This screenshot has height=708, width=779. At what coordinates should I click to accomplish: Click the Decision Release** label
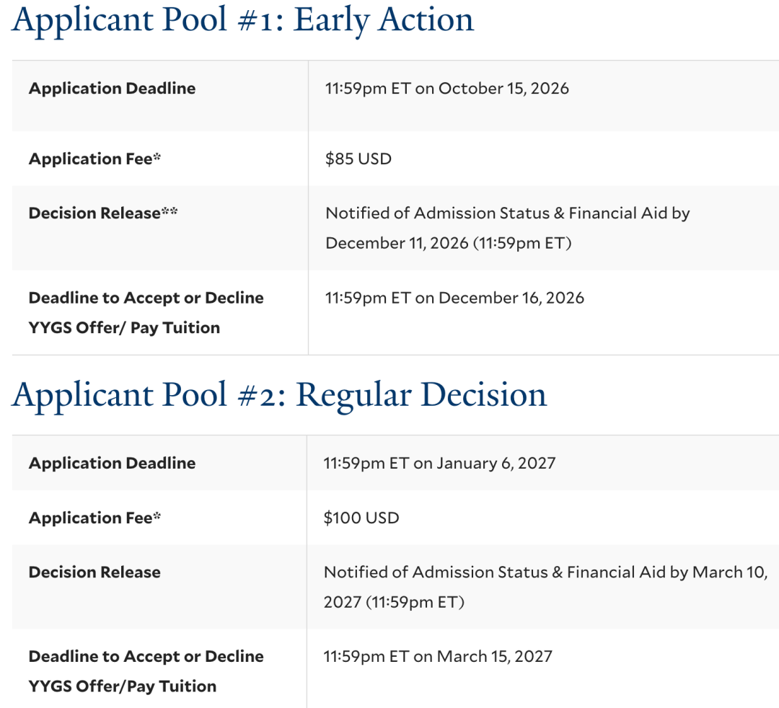(103, 213)
